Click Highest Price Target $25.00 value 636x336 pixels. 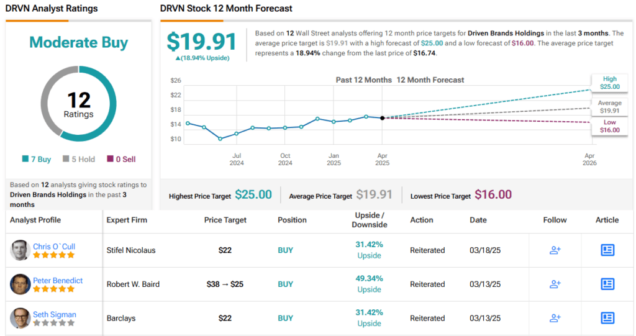253,195
